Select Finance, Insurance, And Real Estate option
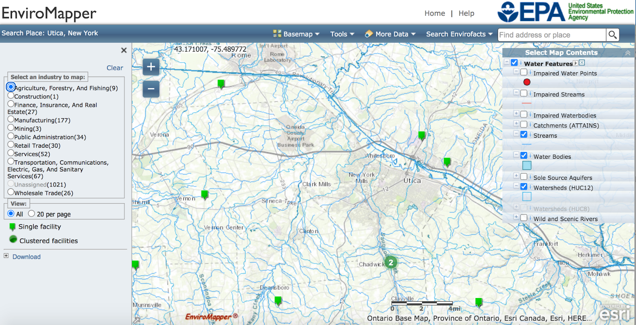The height and width of the screenshot is (325, 636). (x=11, y=104)
